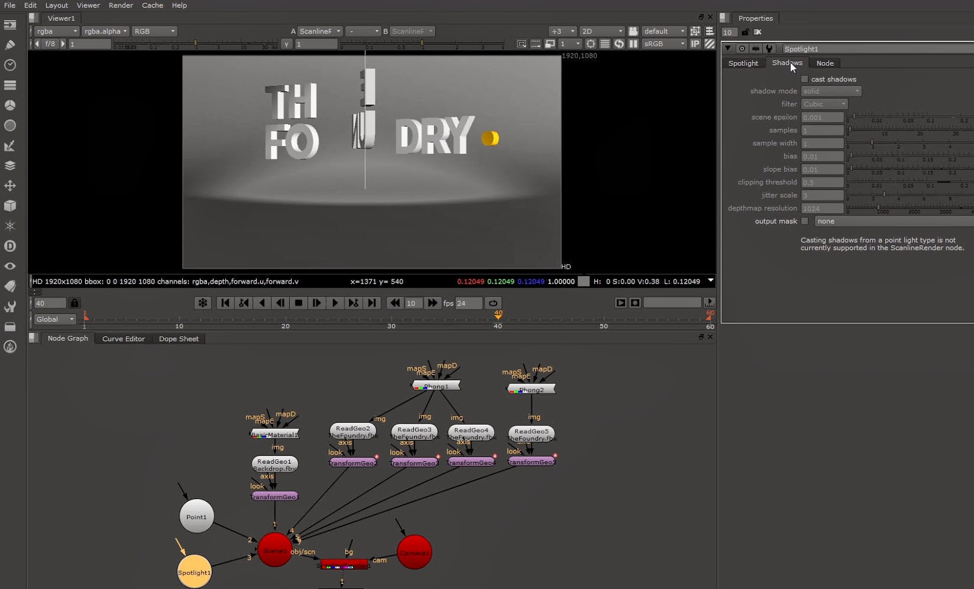974x589 pixels.
Task: Click the viewer refresh arrows icon
Action: click(619, 44)
